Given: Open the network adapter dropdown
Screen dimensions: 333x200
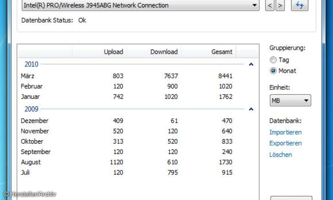Looking at the screenshot, I should (x=140, y=5).
